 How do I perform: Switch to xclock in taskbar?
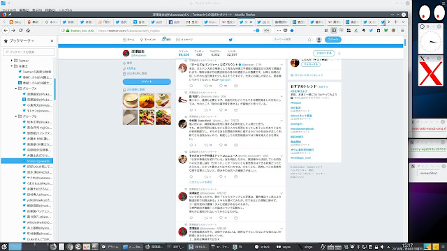point(263,247)
